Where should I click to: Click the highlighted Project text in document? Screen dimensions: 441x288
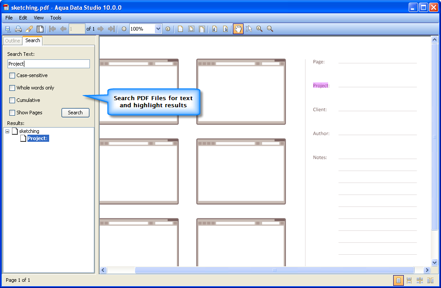pyautogui.click(x=320, y=86)
